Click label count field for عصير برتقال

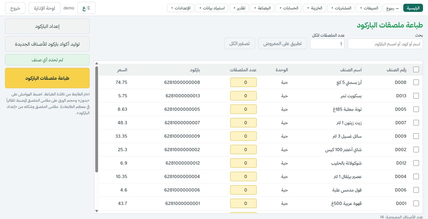click(243, 176)
